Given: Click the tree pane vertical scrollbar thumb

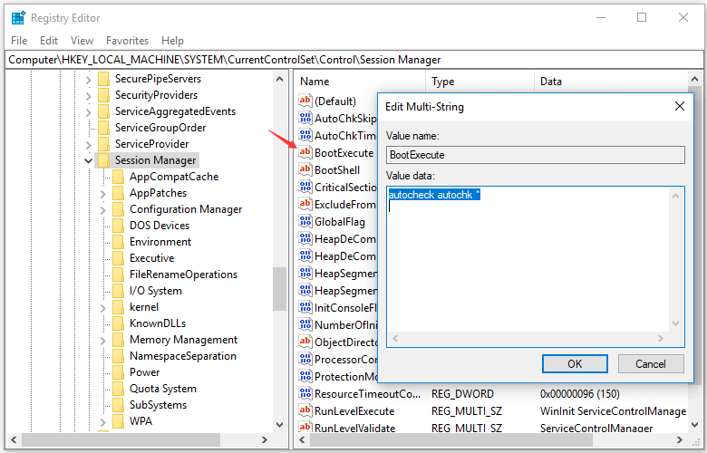Looking at the screenshot, I should coord(279,288).
